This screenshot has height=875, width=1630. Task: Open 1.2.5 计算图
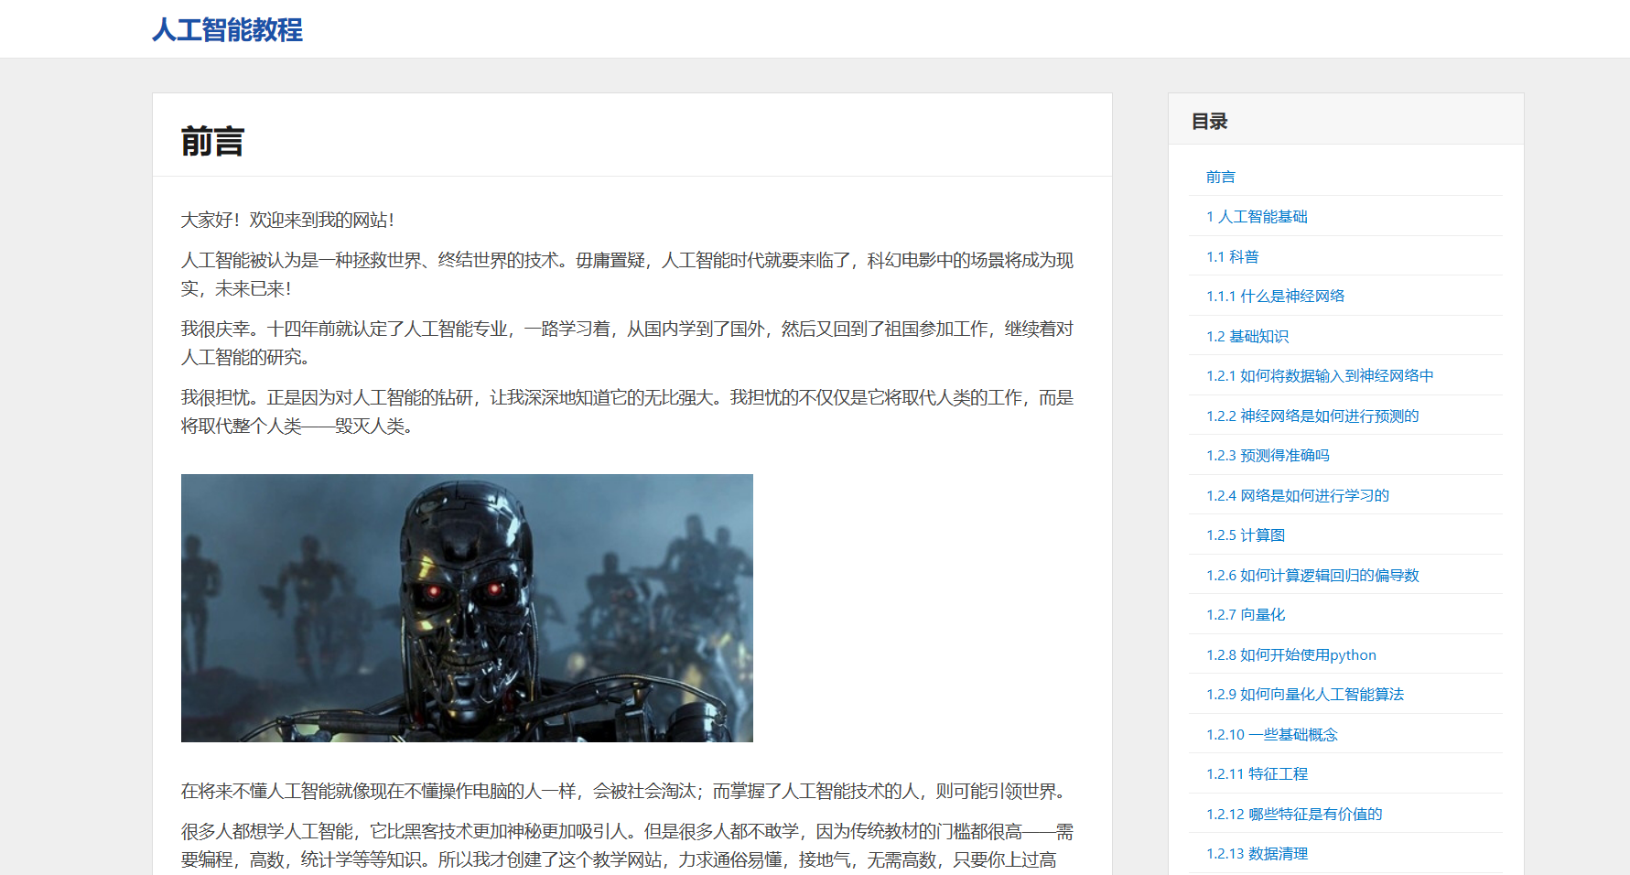pos(1246,535)
